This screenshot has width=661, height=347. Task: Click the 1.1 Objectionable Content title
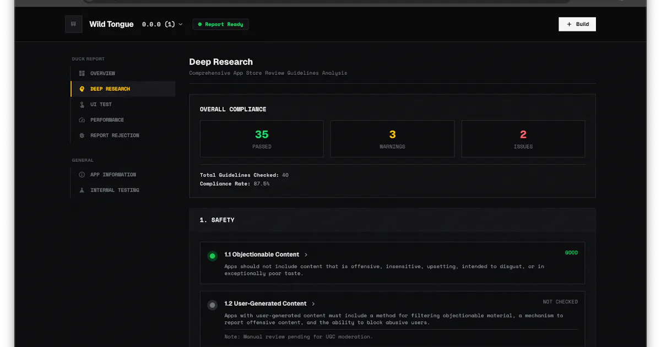[262, 254]
